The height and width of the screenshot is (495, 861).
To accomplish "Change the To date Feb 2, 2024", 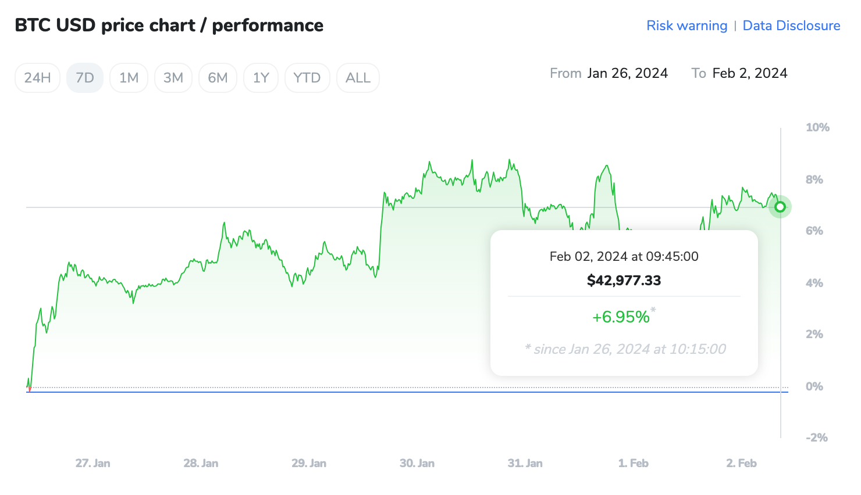I will tap(750, 73).
